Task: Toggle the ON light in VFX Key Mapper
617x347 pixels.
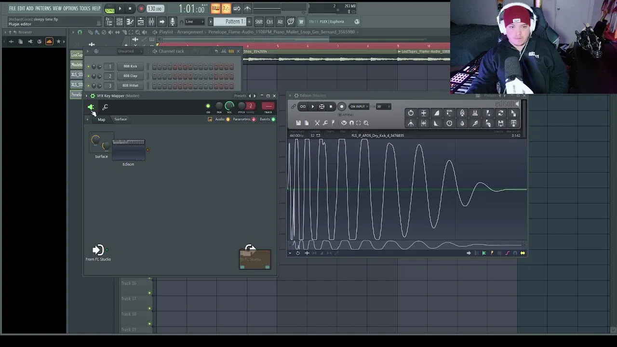Action: click(208, 106)
